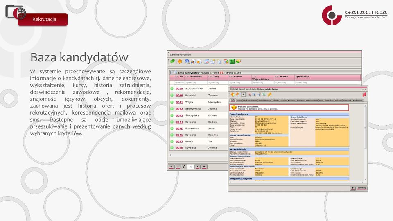Click the page number field in pager
This screenshot has width=393, height=221.
click(x=191, y=167)
